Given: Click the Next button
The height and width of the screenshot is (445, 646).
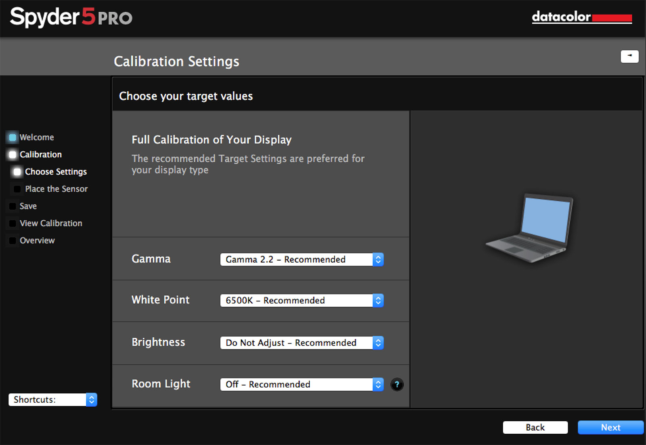Looking at the screenshot, I should tap(610, 427).
